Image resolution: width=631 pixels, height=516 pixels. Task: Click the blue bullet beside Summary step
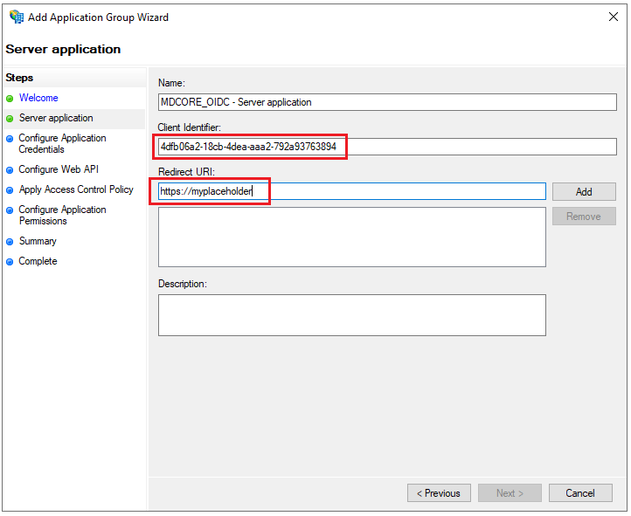10,242
